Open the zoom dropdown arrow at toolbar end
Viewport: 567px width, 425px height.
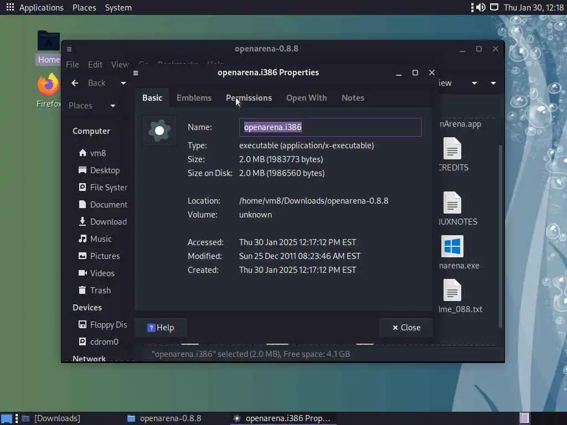(493, 83)
